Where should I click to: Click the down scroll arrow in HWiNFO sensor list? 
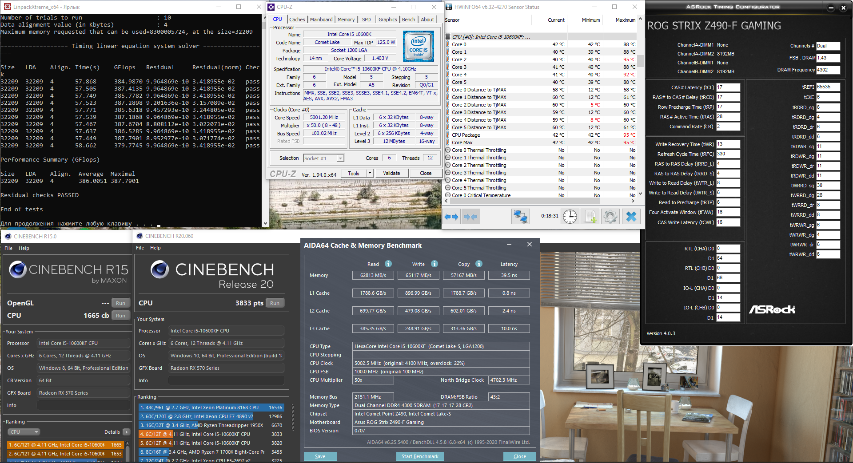[x=640, y=194]
